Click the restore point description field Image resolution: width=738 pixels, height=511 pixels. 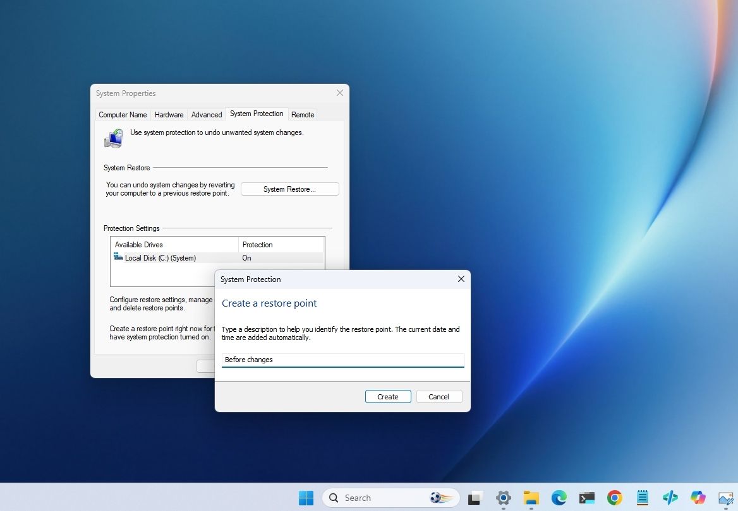342,360
